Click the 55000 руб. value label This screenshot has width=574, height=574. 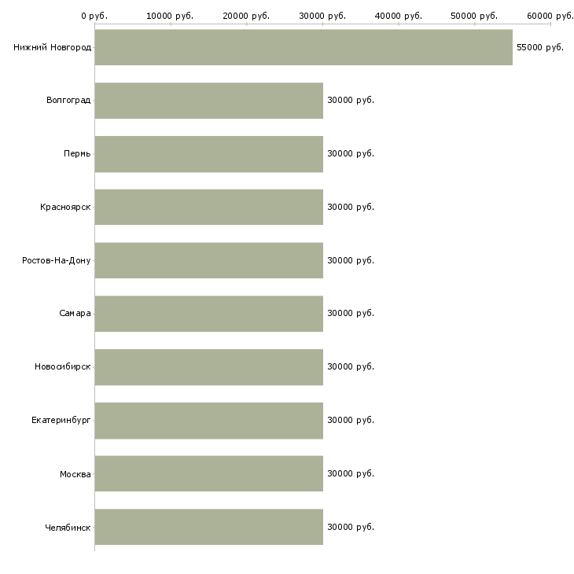(539, 48)
